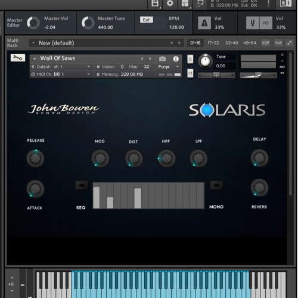Image resolution: width=298 pixels, height=298 pixels.
Task: Click the Master Tune 440.00 value
Action: pyautogui.click(x=105, y=27)
